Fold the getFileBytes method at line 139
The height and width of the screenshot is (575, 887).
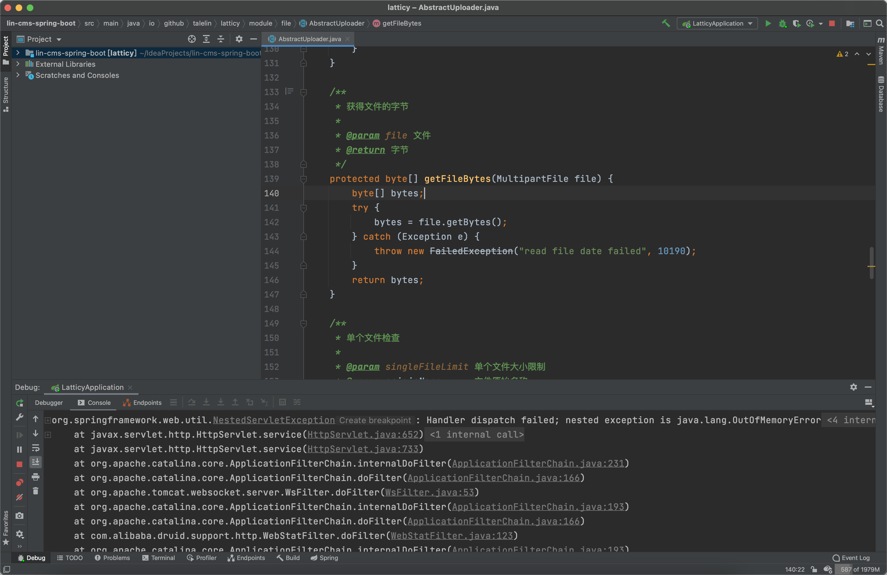click(x=304, y=179)
